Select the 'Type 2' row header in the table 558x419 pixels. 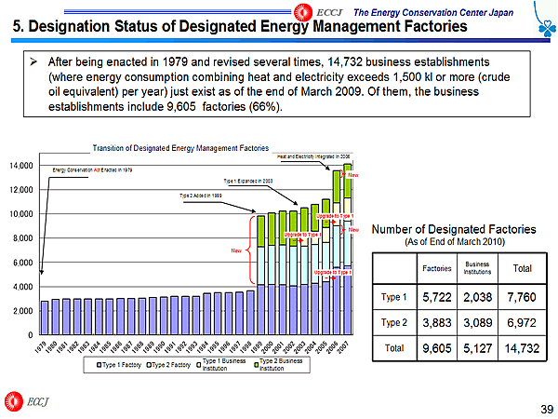pyautogui.click(x=393, y=322)
